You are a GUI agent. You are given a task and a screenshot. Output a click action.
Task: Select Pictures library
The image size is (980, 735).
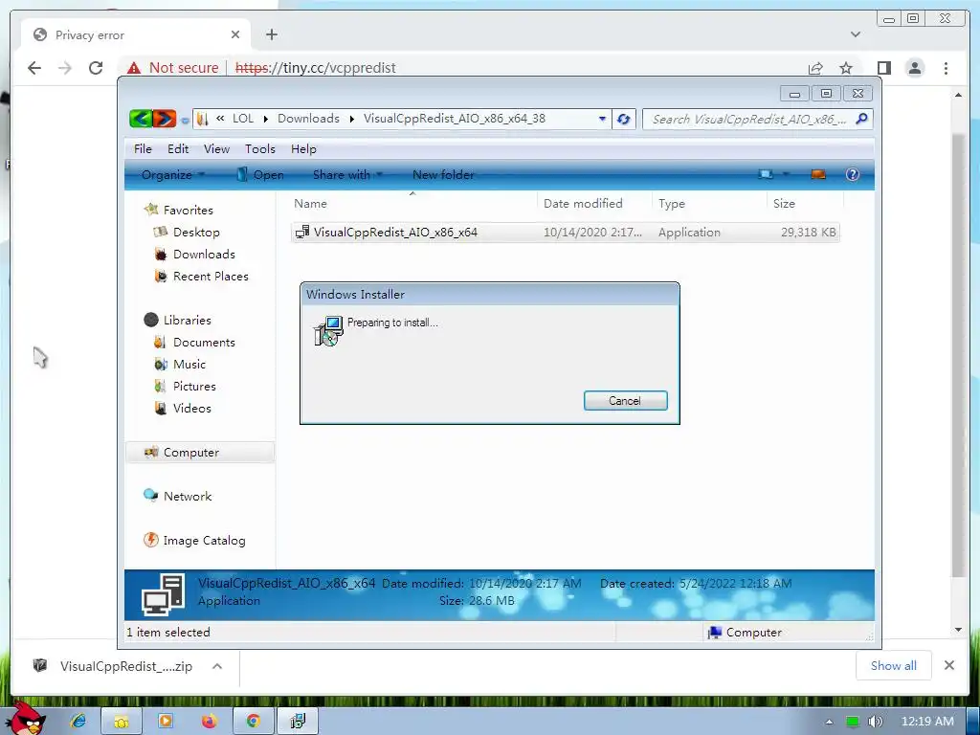tap(193, 387)
